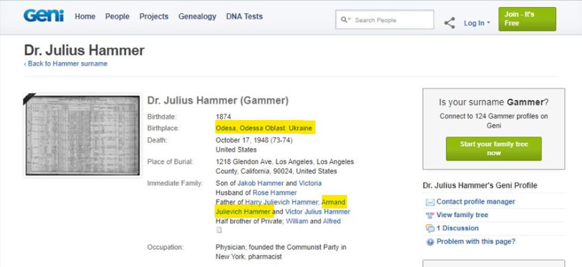Image resolution: width=582 pixels, height=267 pixels.
Task: Focus the Search People field
Action: coord(385,20)
